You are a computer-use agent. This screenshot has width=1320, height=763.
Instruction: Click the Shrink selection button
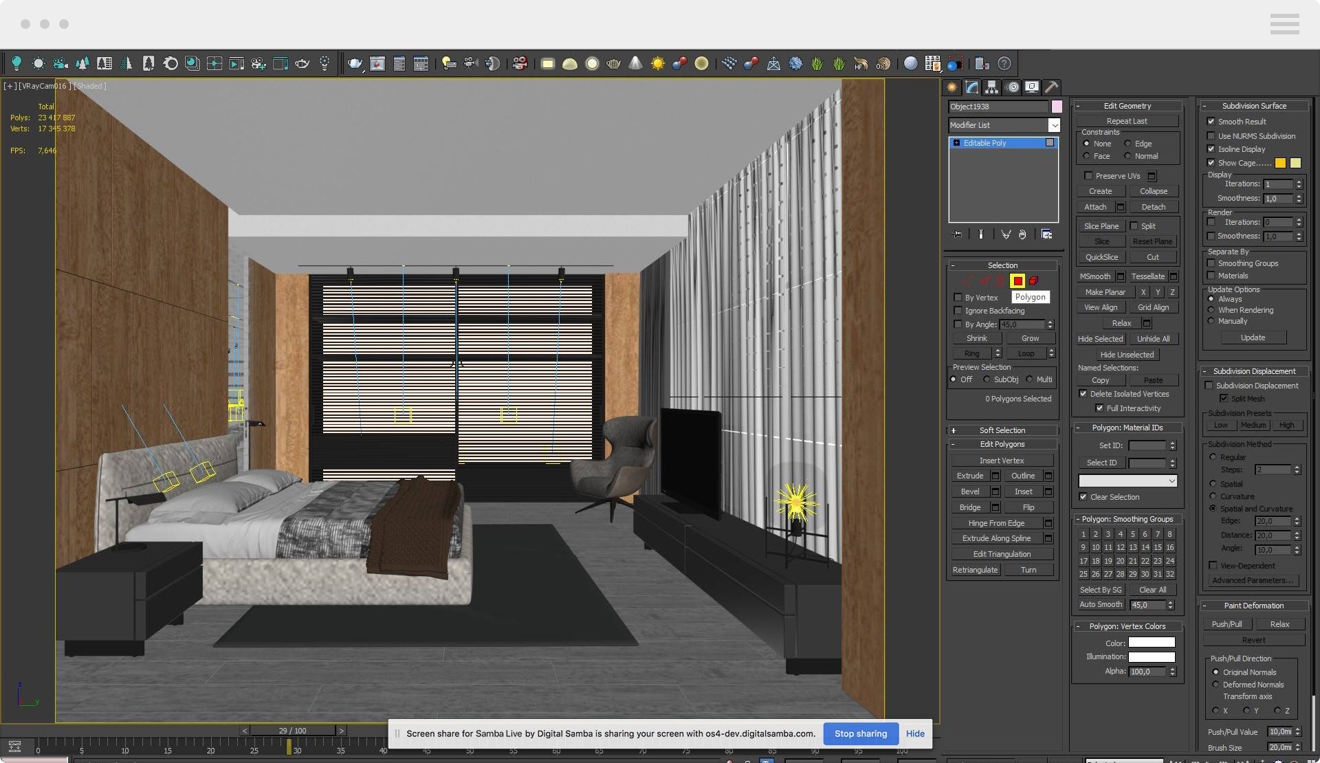click(976, 338)
